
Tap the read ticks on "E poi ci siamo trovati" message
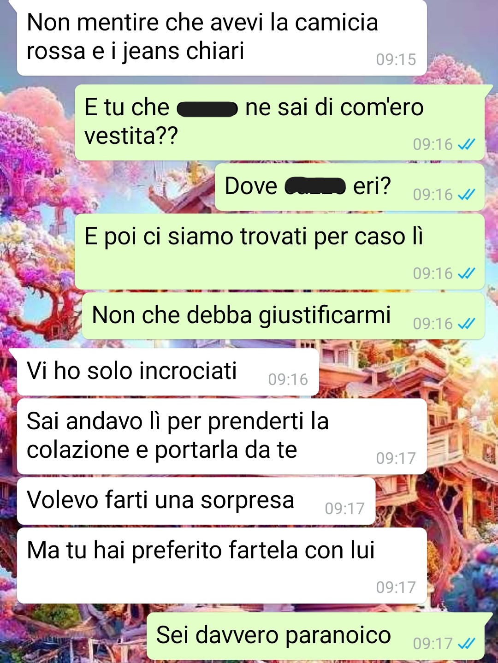466,273
